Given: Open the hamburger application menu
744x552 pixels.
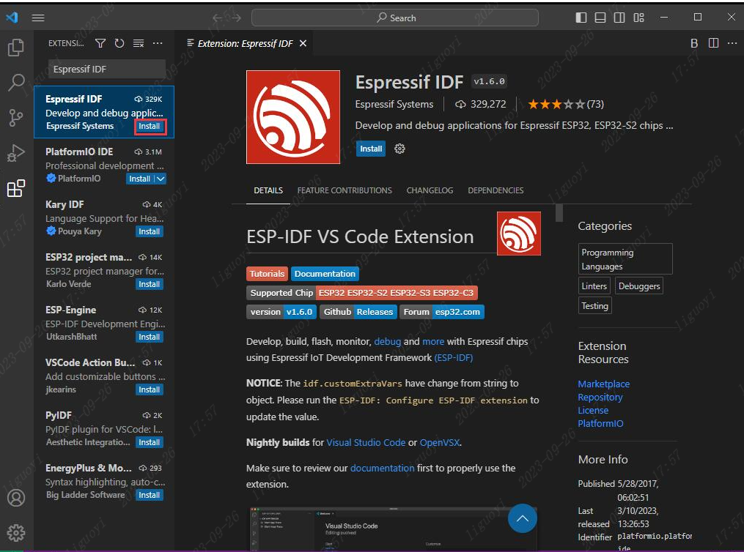Looking at the screenshot, I should pos(38,18).
